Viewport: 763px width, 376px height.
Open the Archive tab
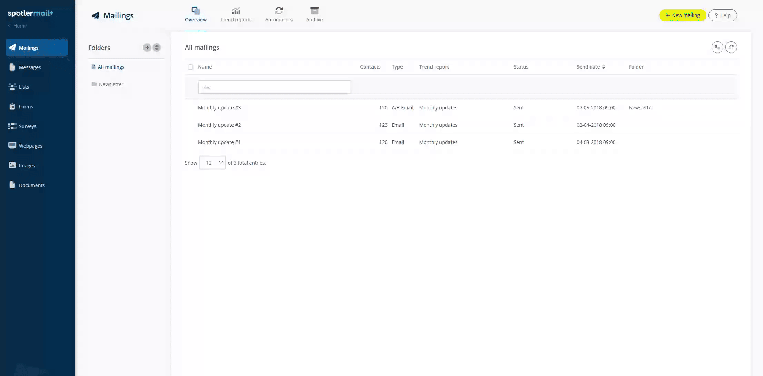pos(314,15)
